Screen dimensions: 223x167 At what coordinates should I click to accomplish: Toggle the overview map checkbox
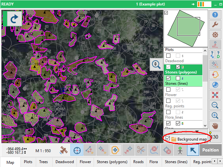pyautogui.click(x=166, y=13)
